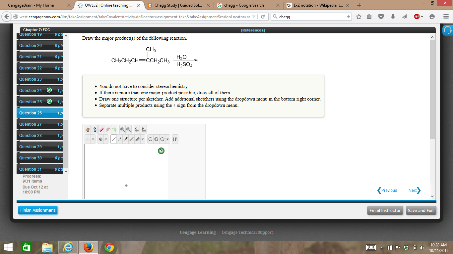The height and width of the screenshot is (254, 453).
Task: Select the cyclohexane ring tool
Action: tap(150, 139)
